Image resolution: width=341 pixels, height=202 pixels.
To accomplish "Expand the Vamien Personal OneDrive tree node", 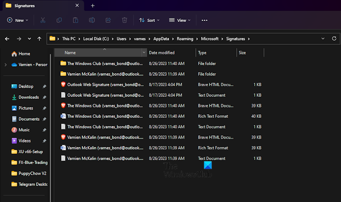I will coord(5,64).
